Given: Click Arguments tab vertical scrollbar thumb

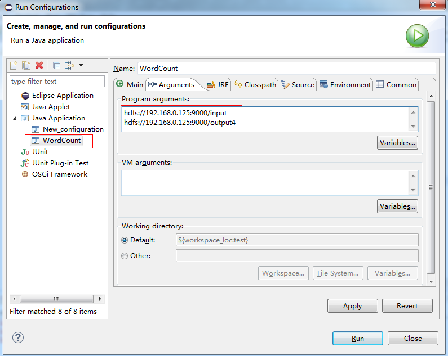Looking at the screenshot, I should [431, 187].
